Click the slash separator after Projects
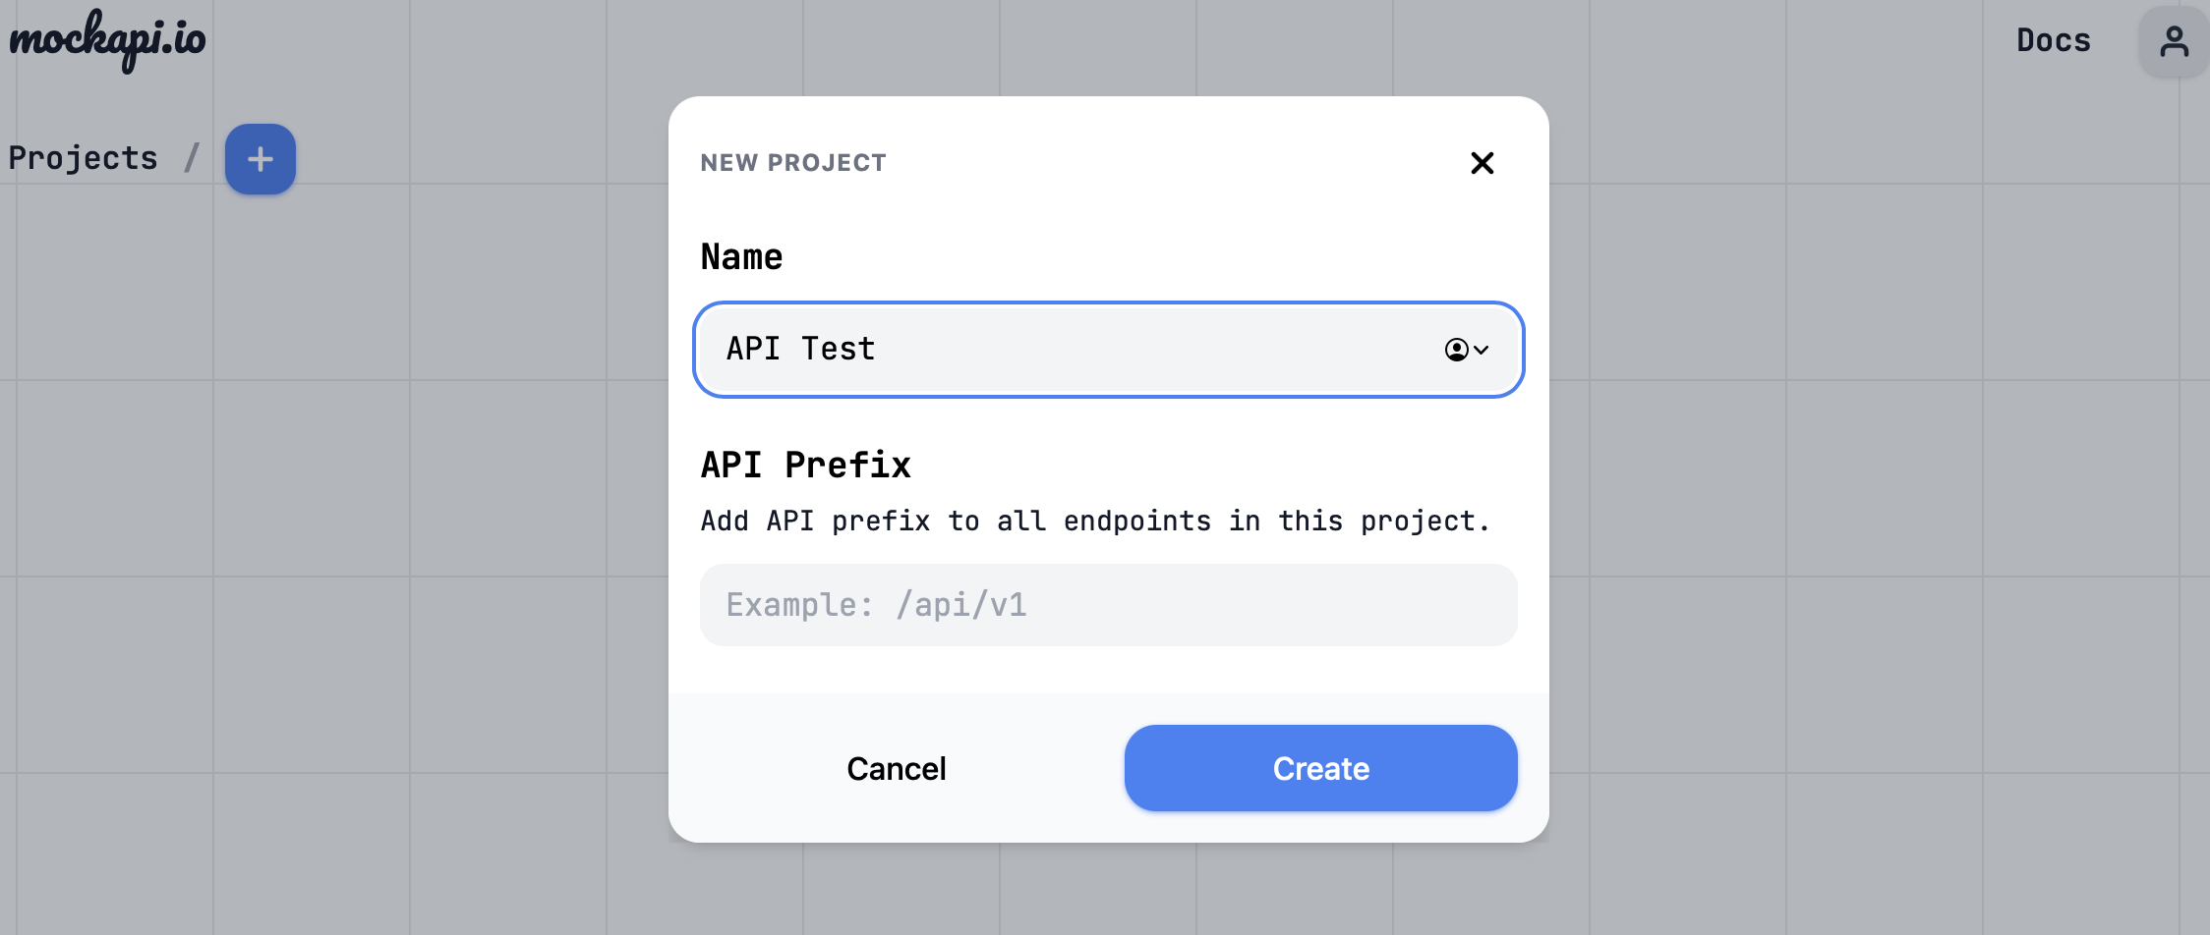The image size is (2210, 935). [x=192, y=158]
